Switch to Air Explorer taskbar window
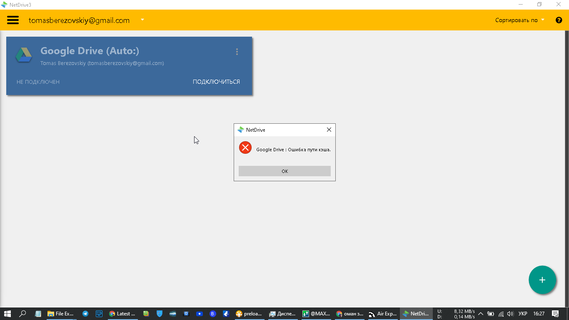The height and width of the screenshot is (320, 569). [382, 314]
